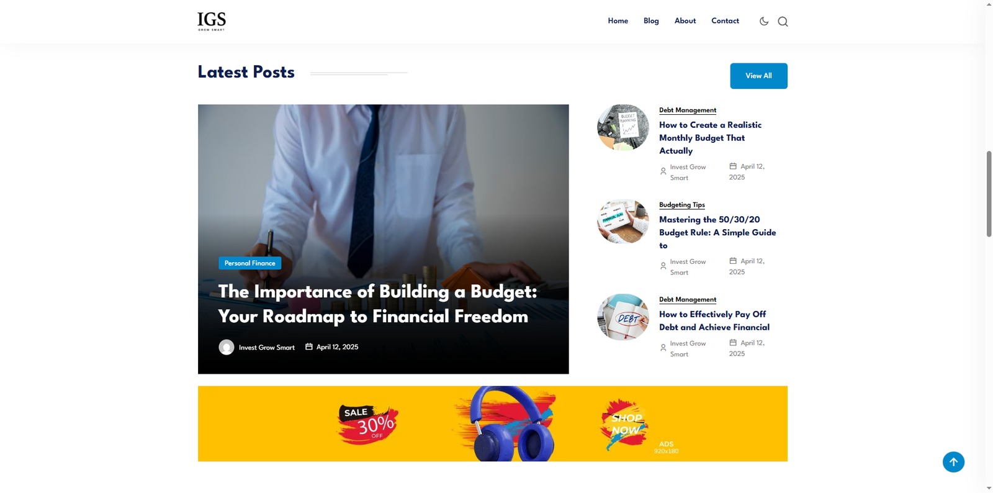
Task: Click the View All button
Action: pos(758,76)
